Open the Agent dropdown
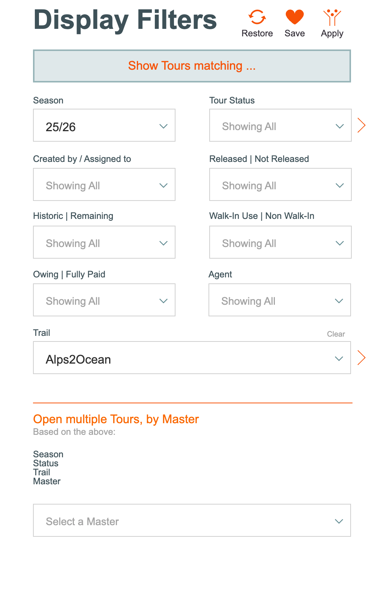The height and width of the screenshot is (602, 372). (x=280, y=300)
